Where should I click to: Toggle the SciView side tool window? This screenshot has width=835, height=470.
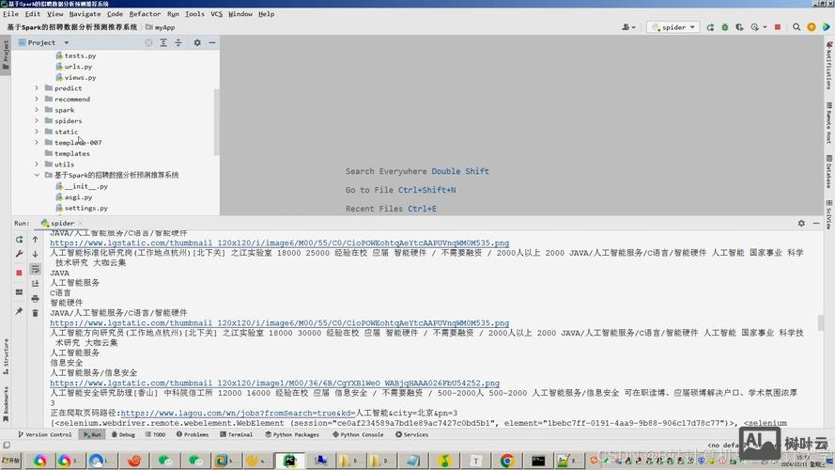pos(829,214)
